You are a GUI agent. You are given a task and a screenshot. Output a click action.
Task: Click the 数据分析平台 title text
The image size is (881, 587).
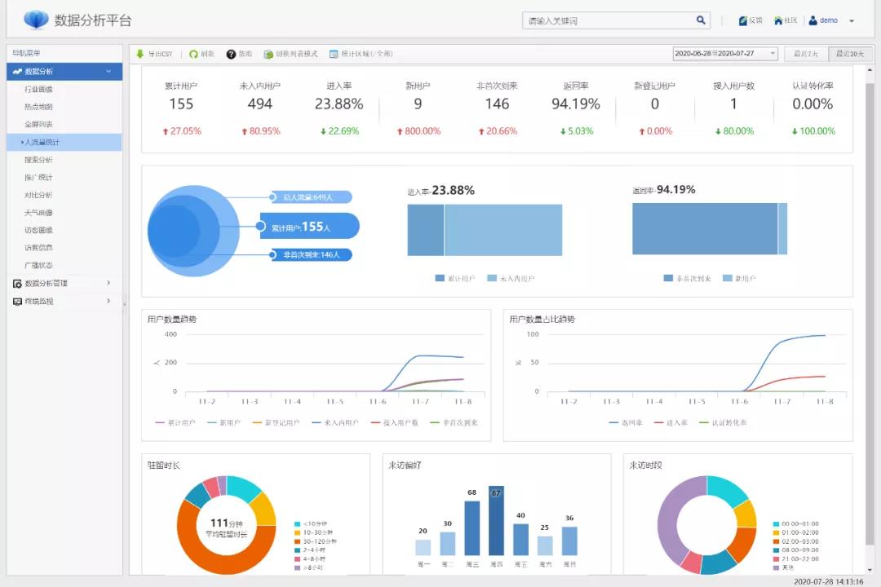(x=93, y=20)
